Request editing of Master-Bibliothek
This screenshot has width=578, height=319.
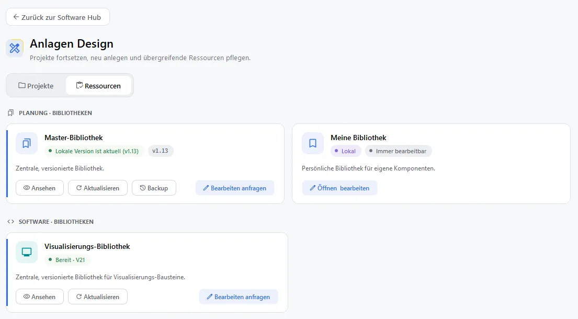[235, 188]
